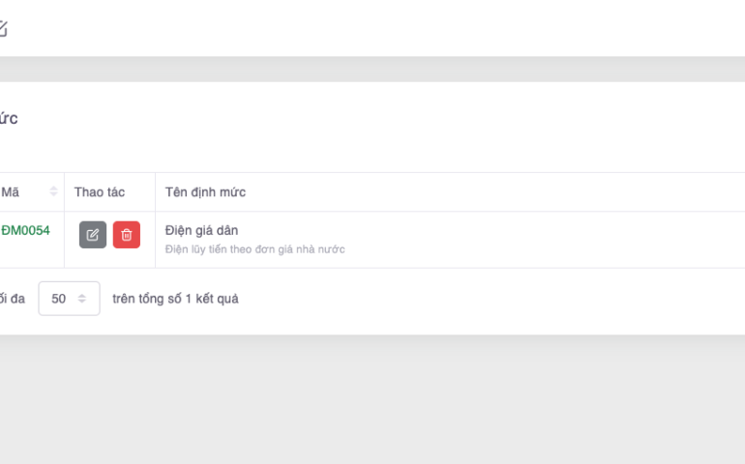
Task: Click description Điện lũy tiến theo đơn giá nhà nước
Action: click(x=254, y=249)
